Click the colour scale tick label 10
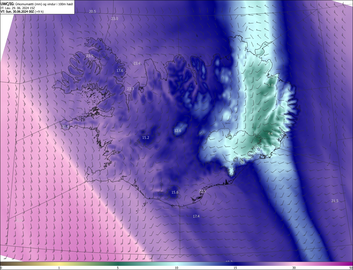The width and height of the screenshot is (353, 270). pyautogui.click(x=176, y=268)
